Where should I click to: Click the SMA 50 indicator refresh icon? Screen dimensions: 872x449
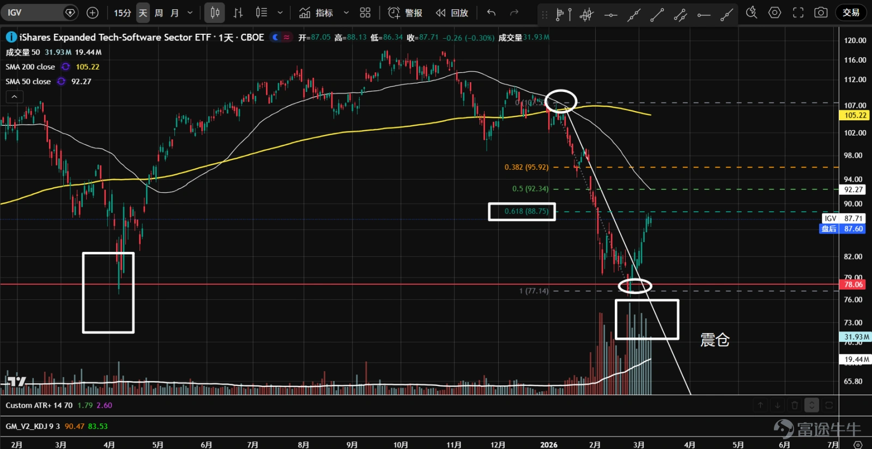pyautogui.click(x=62, y=82)
